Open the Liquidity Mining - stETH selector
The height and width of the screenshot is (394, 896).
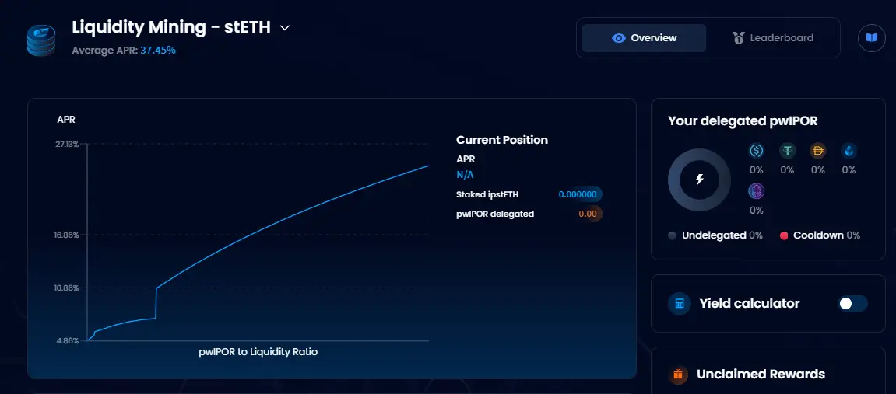(181, 26)
